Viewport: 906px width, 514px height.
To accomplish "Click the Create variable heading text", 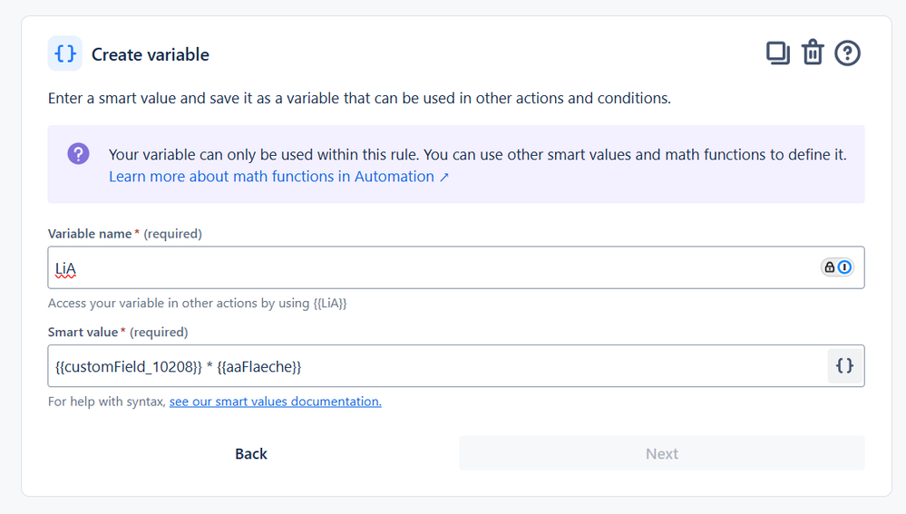I will pos(151,54).
